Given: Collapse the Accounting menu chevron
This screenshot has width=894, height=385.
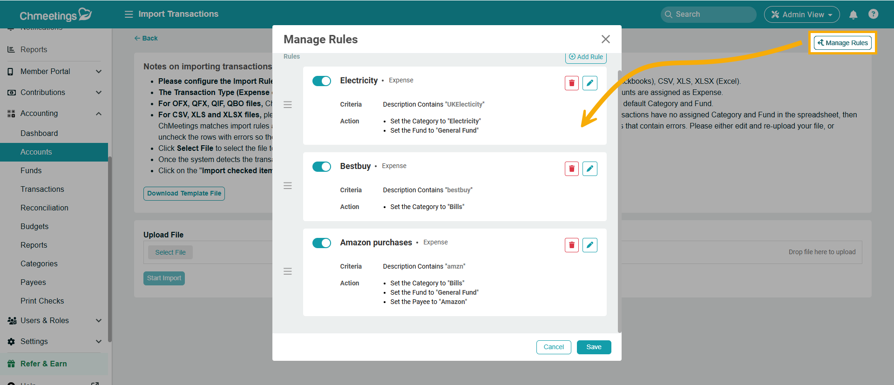Looking at the screenshot, I should (x=99, y=114).
